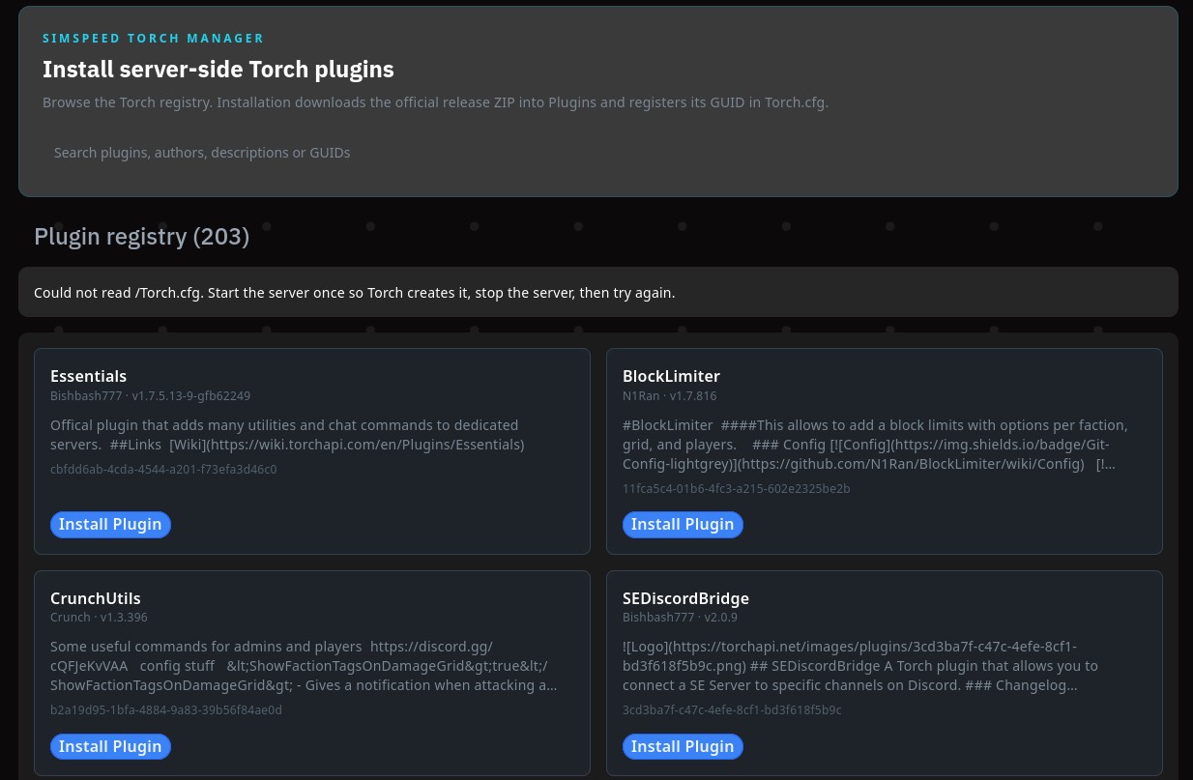This screenshot has width=1193, height=780.
Task: Install the BlockLimiter plugin
Action: [683, 524]
